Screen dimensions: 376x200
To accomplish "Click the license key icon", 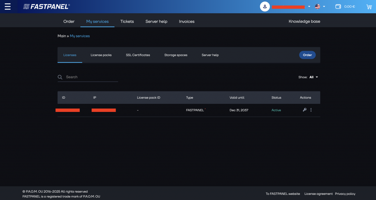I will coord(304,110).
